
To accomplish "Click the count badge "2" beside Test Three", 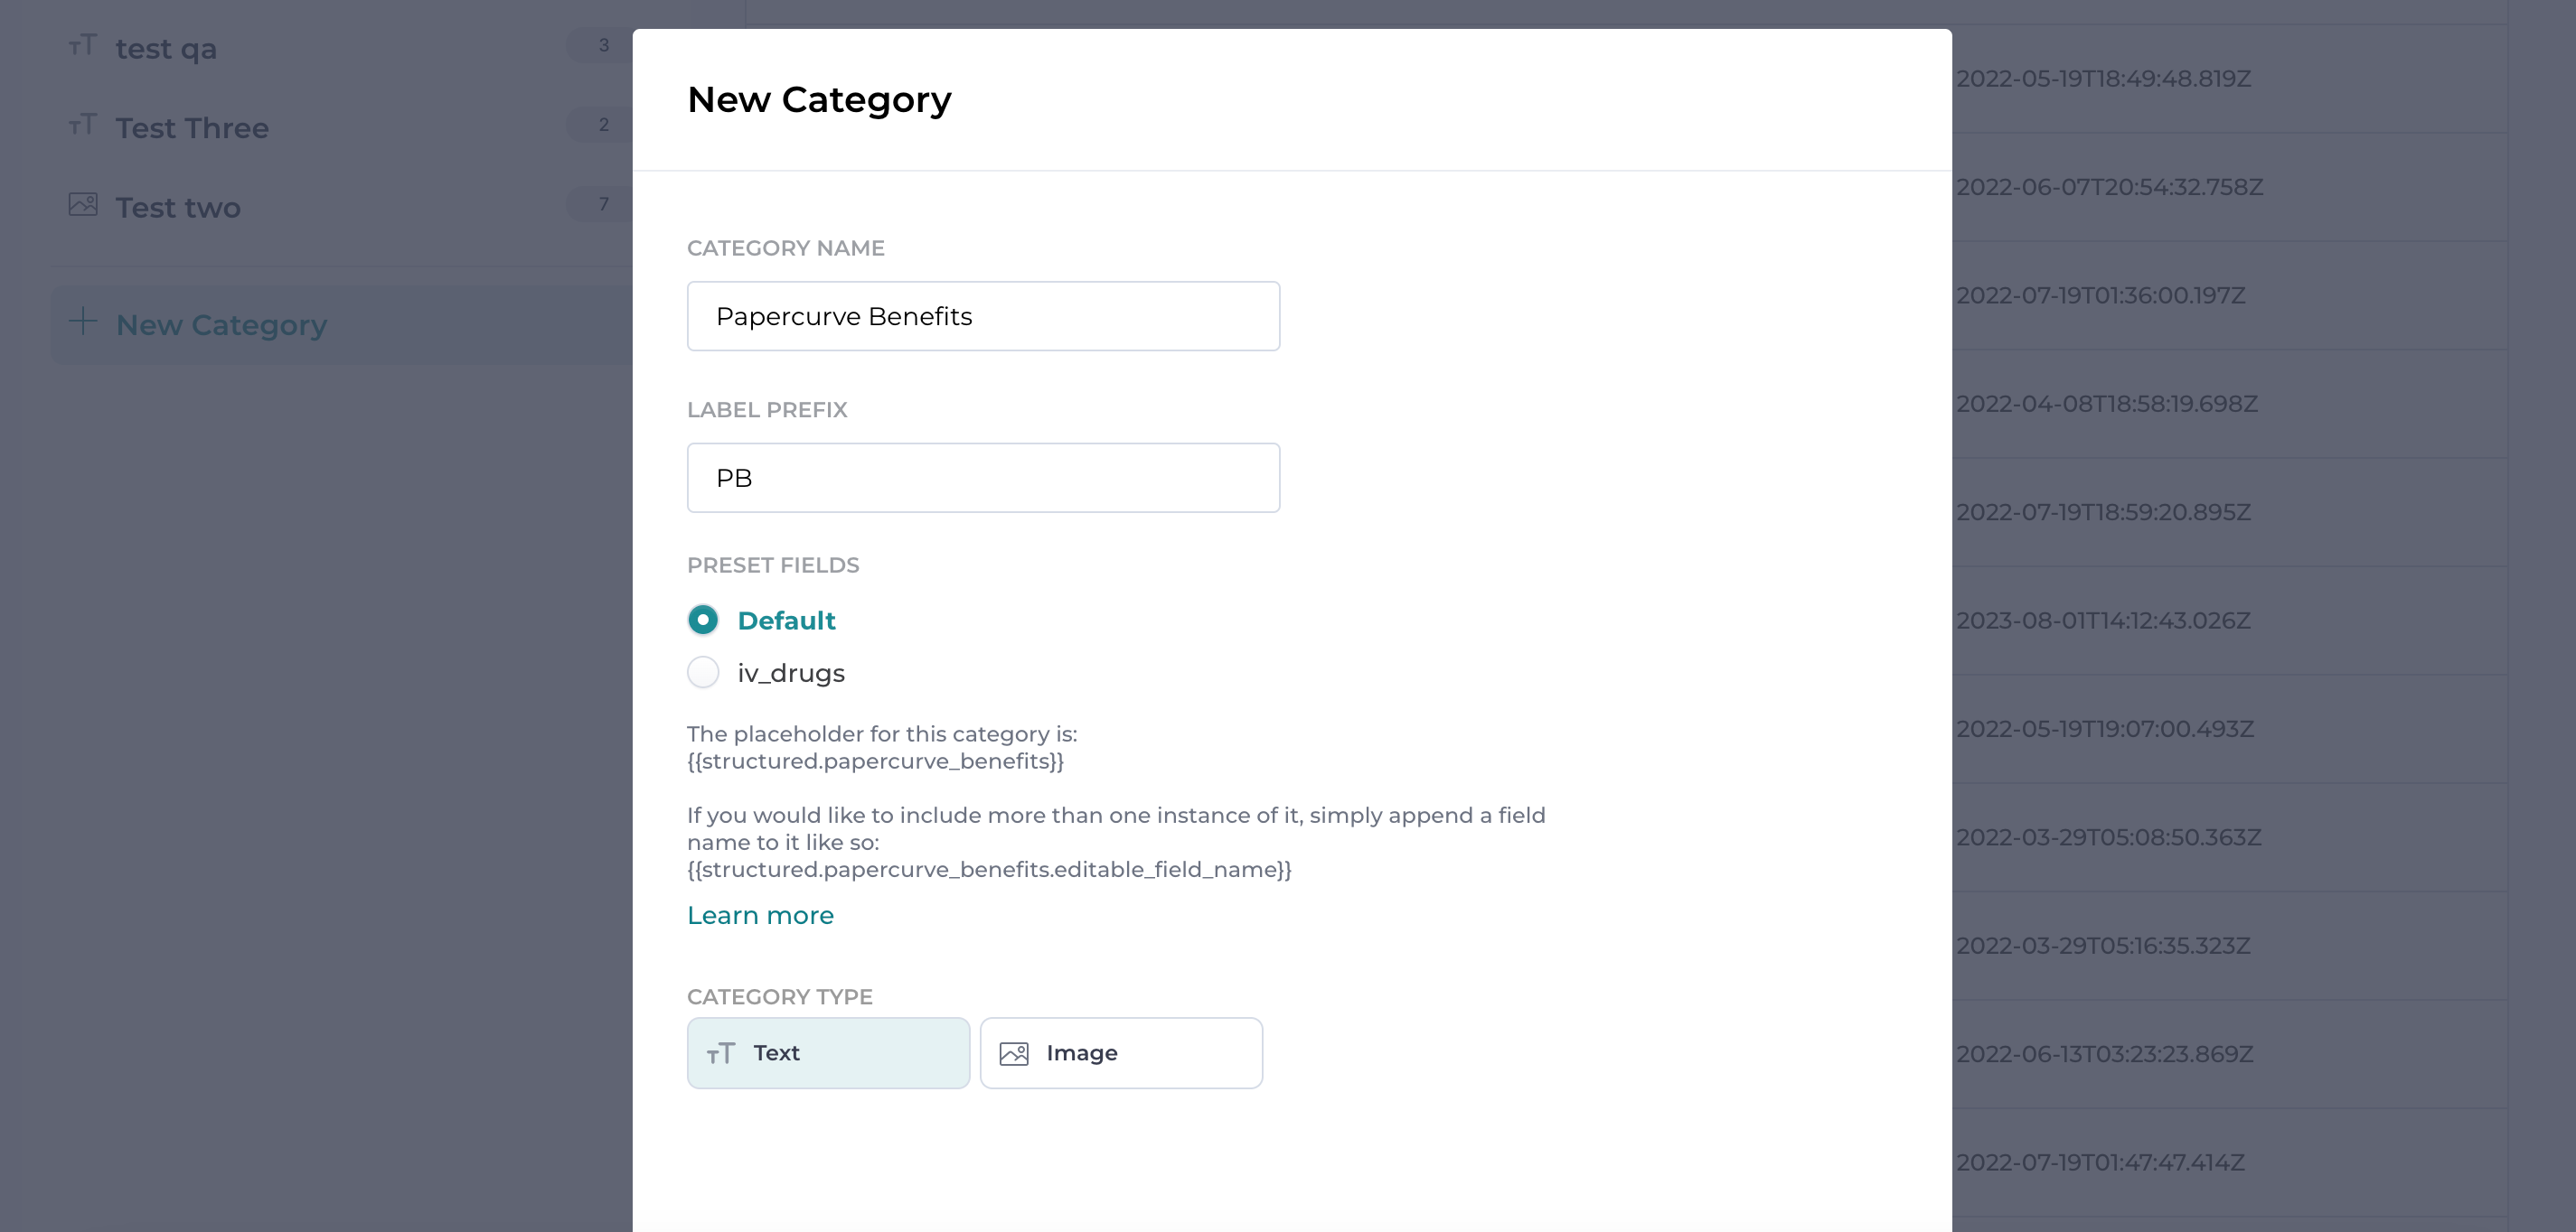I will 603,125.
